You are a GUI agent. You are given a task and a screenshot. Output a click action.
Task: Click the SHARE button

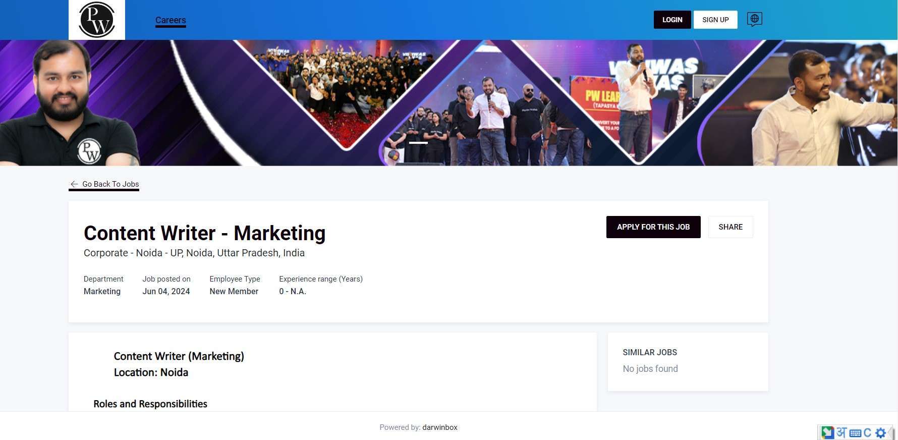click(730, 227)
